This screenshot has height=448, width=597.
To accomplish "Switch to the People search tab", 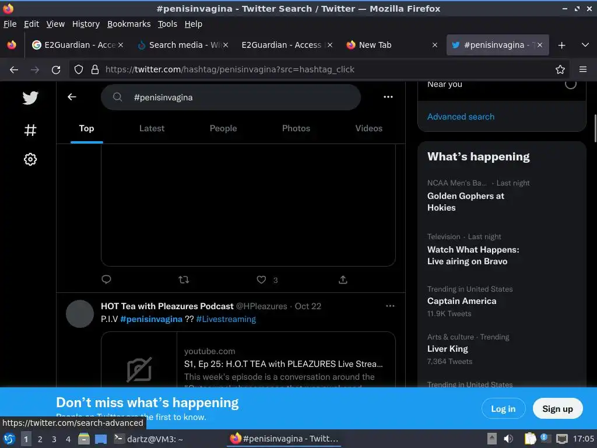I will pyautogui.click(x=223, y=128).
